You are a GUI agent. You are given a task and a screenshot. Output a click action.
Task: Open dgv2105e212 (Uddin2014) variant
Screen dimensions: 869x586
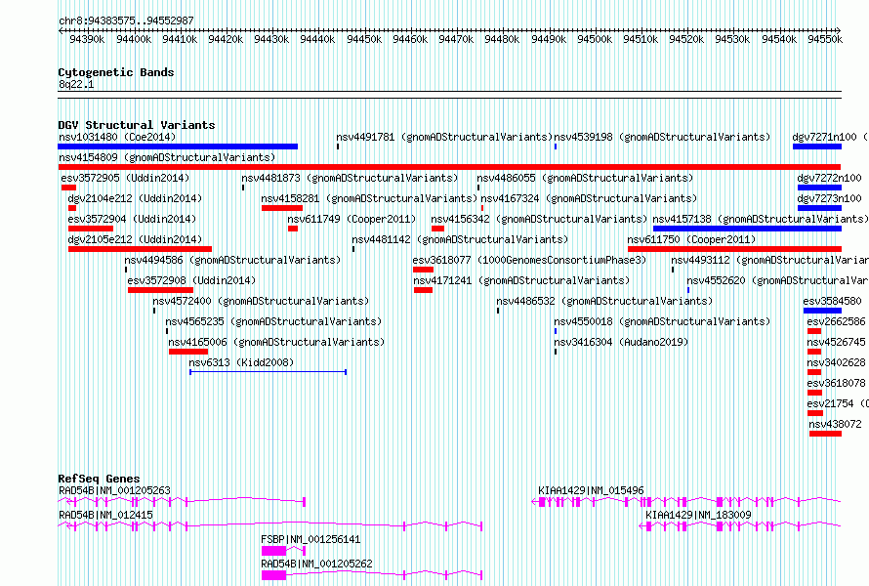(135, 239)
